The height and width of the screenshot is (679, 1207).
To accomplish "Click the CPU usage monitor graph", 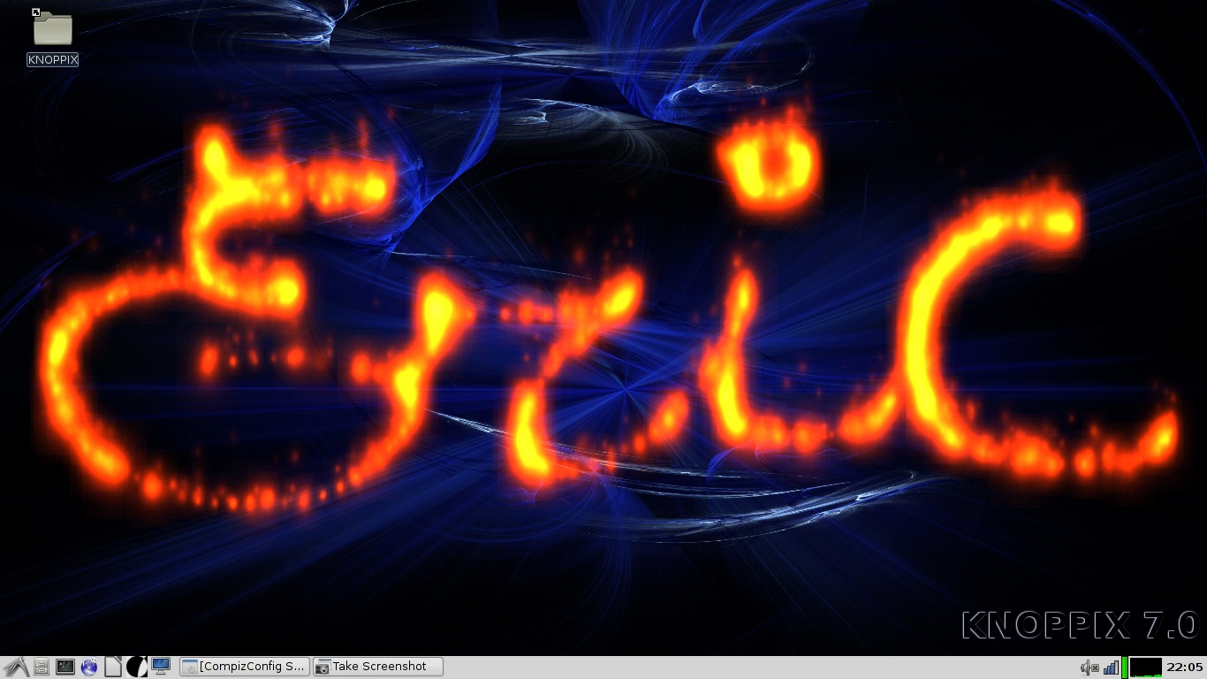I will [1146, 668].
